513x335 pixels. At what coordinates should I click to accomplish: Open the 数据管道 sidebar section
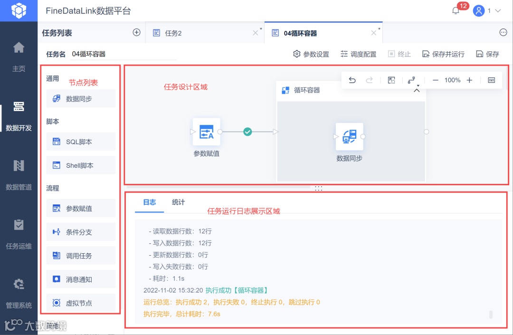(x=19, y=175)
